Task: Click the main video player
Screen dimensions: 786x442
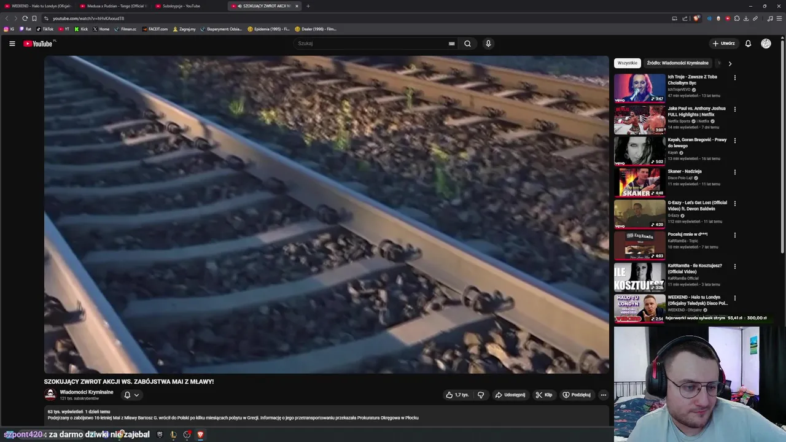Action: click(326, 214)
